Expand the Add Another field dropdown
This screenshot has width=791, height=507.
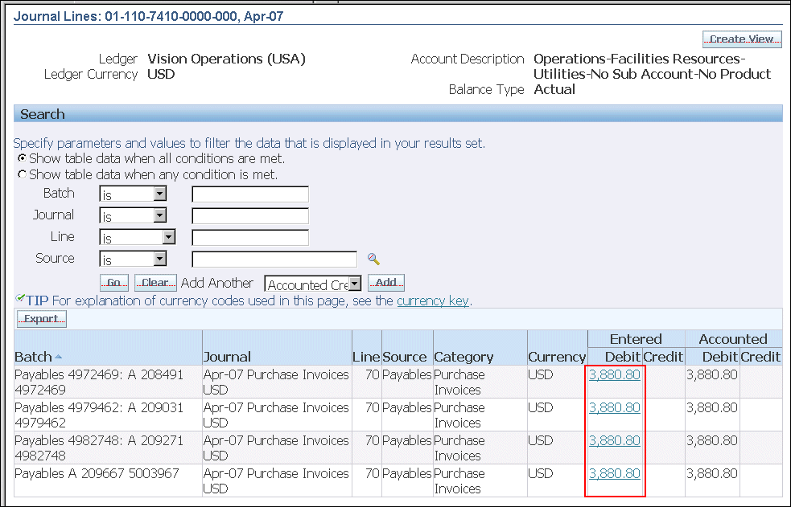pos(354,284)
